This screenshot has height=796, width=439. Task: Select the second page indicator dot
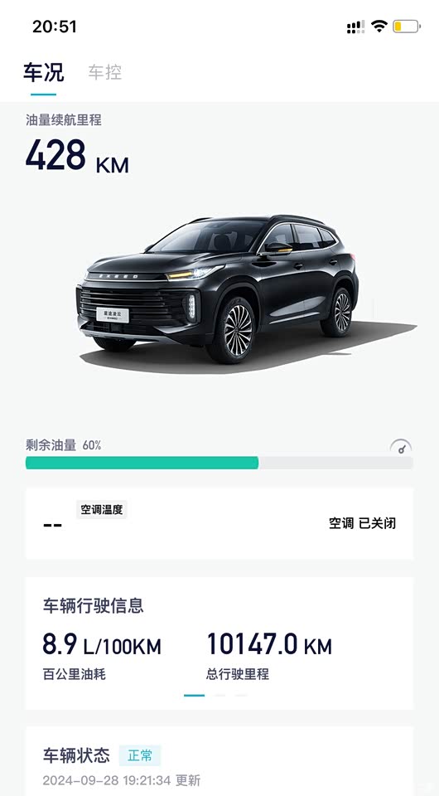219,695
